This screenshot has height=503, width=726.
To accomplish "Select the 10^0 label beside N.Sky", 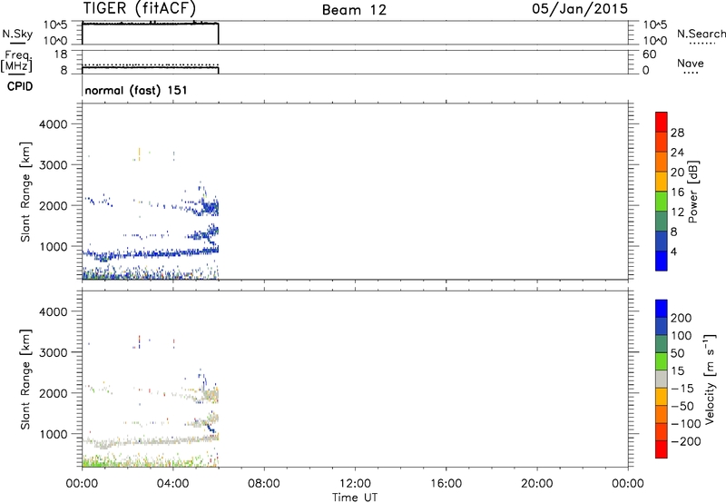I will [55, 41].
